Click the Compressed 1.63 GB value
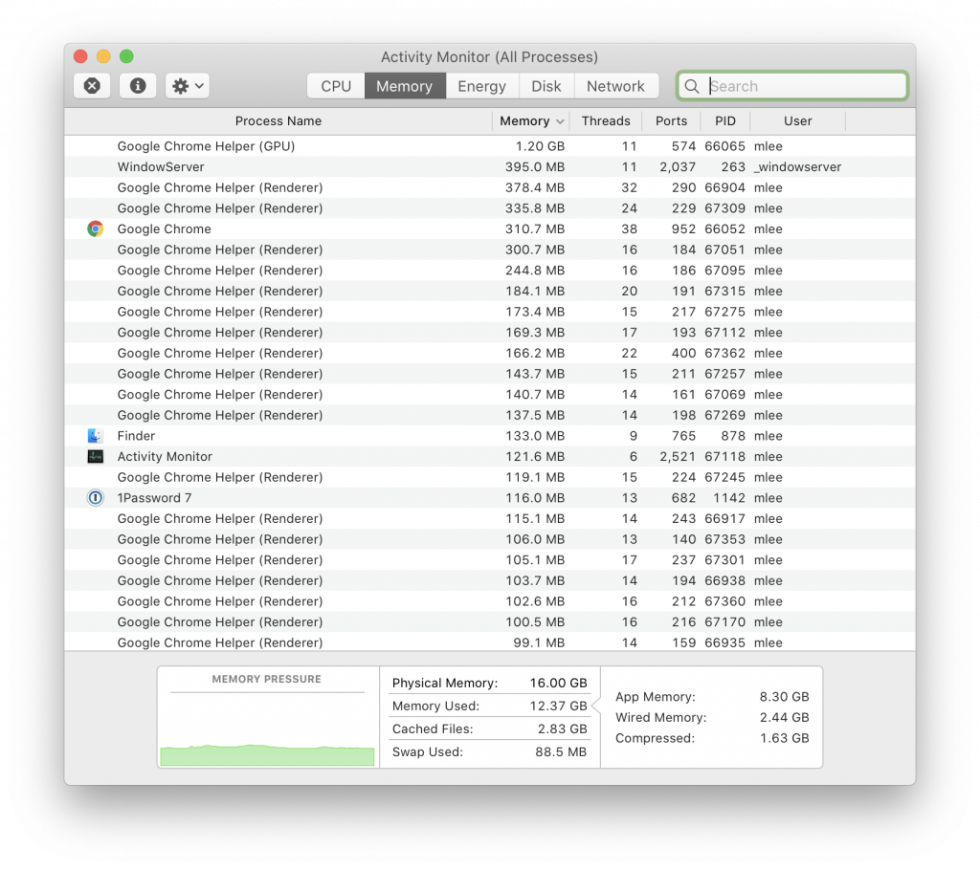This screenshot has height=870, width=980. coord(785,738)
